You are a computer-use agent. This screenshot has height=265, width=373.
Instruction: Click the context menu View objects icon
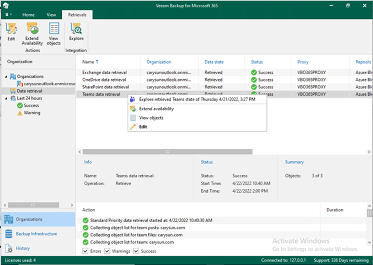tap(133, 118)
